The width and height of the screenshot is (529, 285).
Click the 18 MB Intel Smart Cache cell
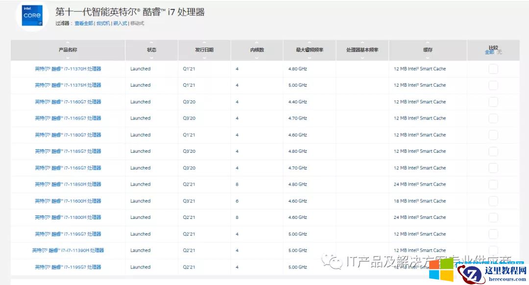coord(420,201)
